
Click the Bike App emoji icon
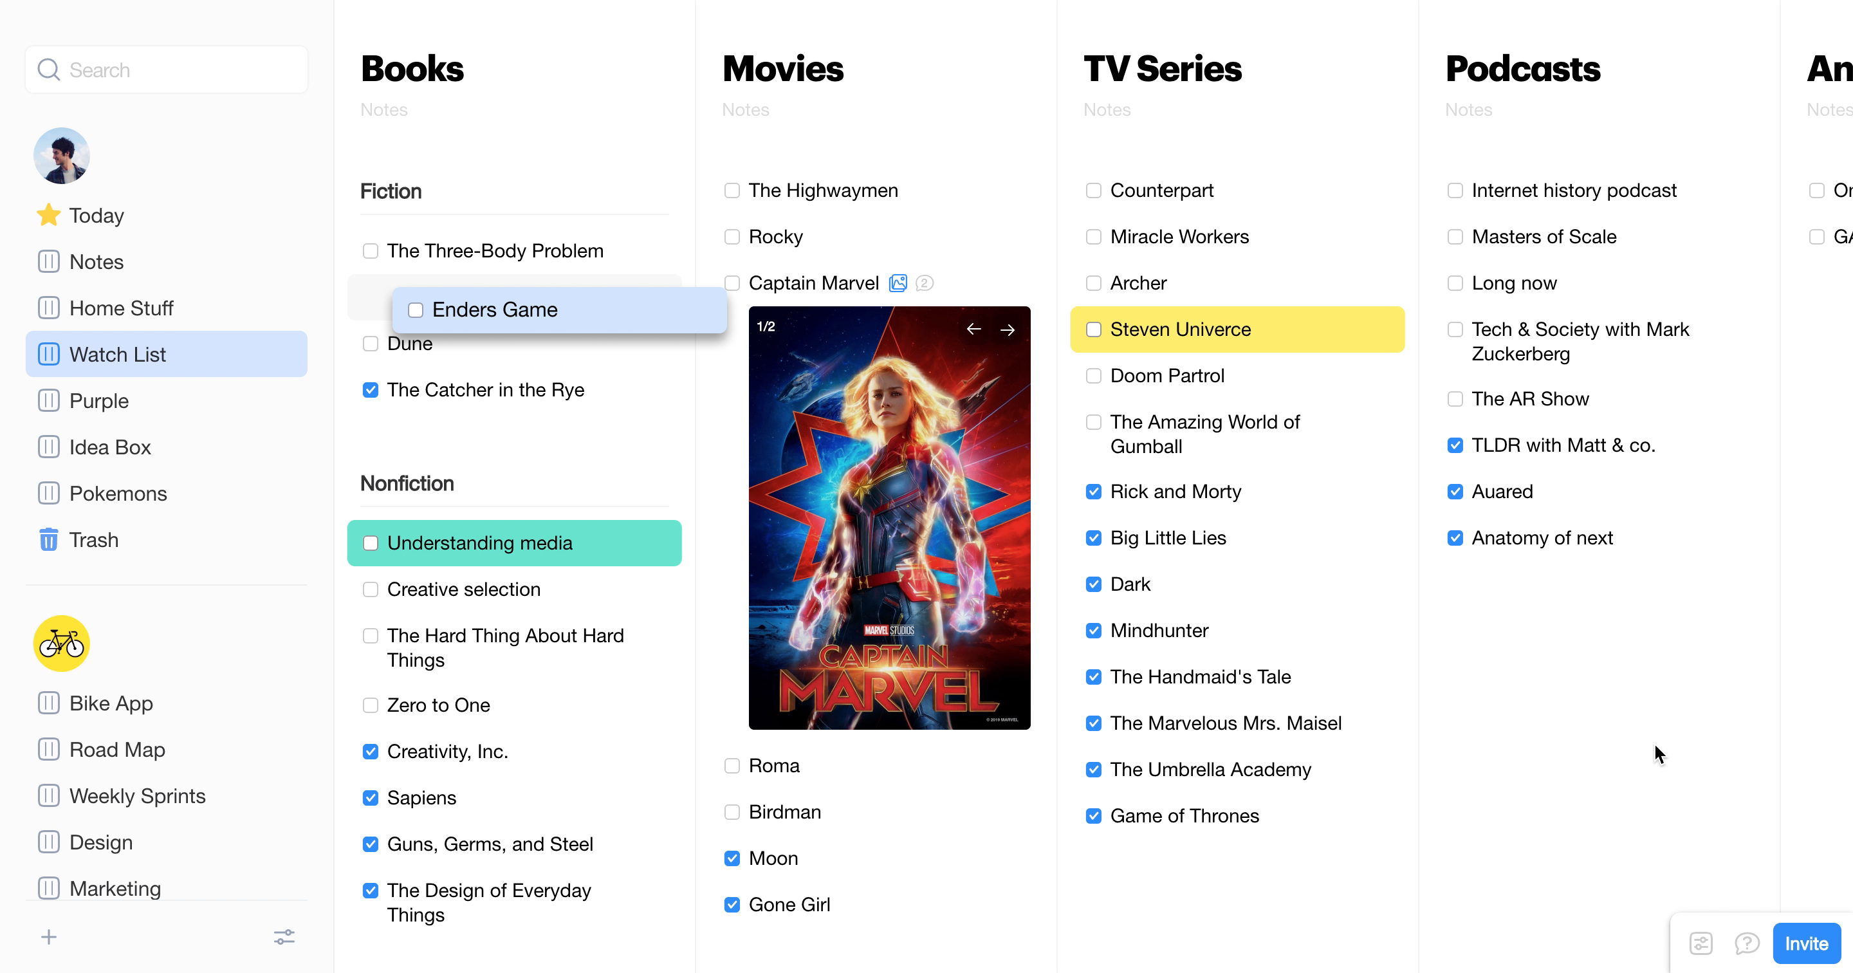[x=61, y=642]
